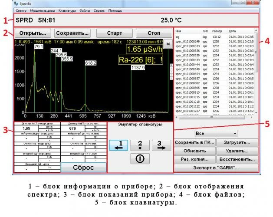The width and height of the screenshot is (273, 217).
Task: Click the file list scroll-right arrow
Action: [x=251, y=117]
